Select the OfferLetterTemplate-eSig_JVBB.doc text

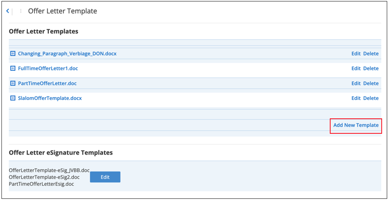pyautogui.click(x=49, y=170)
